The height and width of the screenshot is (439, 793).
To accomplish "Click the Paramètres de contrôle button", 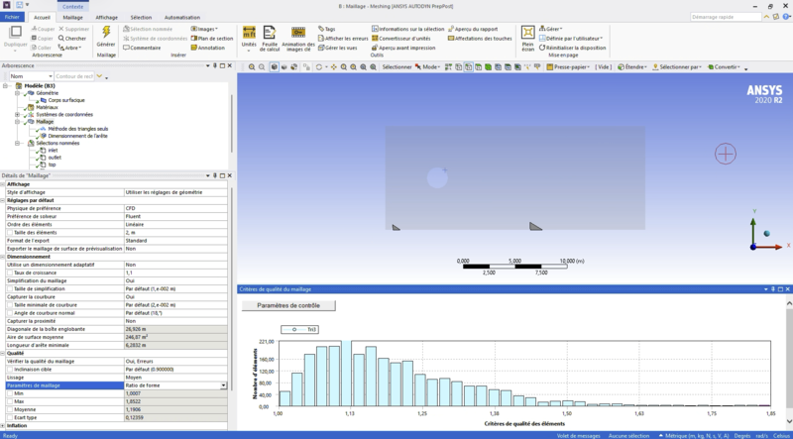I will pos(288,305).
